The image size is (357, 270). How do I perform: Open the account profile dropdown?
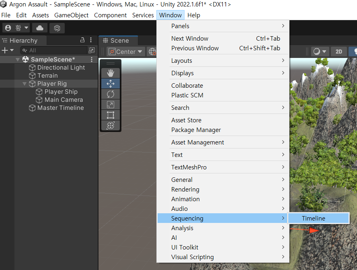click(x=16, y=28)
